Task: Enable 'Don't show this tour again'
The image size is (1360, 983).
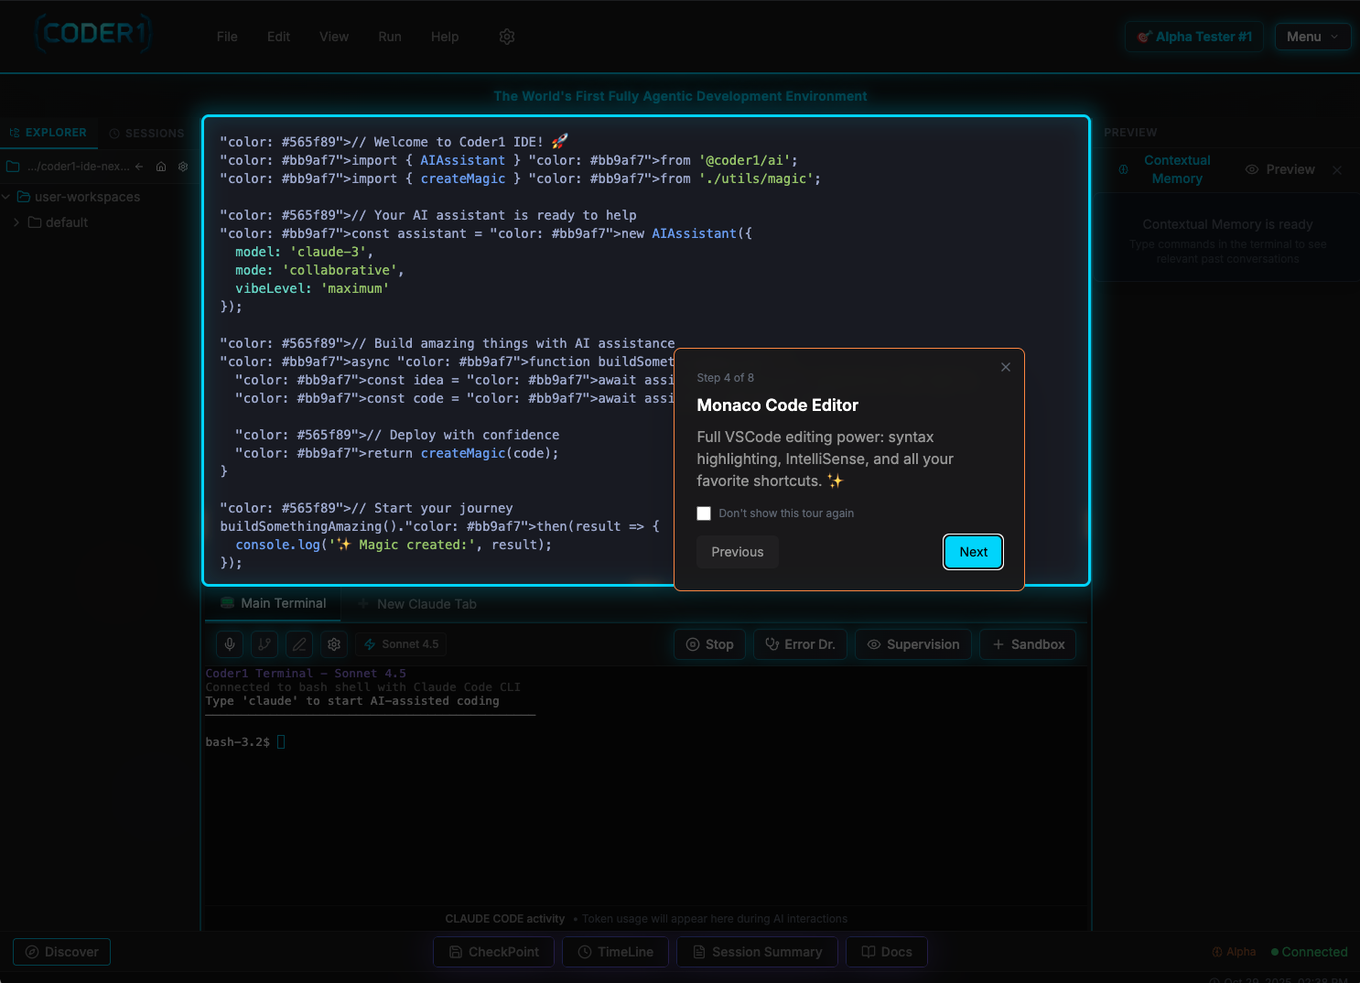Action: 704,513
